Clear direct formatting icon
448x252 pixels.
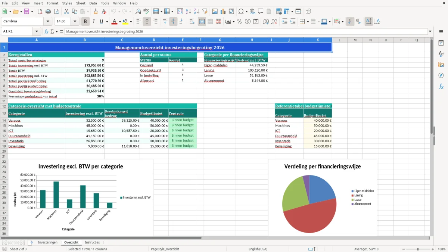(x=104, y=12)
